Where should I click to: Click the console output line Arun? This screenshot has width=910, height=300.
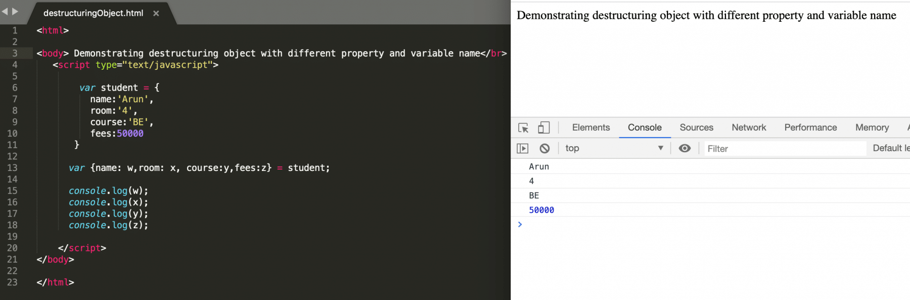click(x=539, y=166)
